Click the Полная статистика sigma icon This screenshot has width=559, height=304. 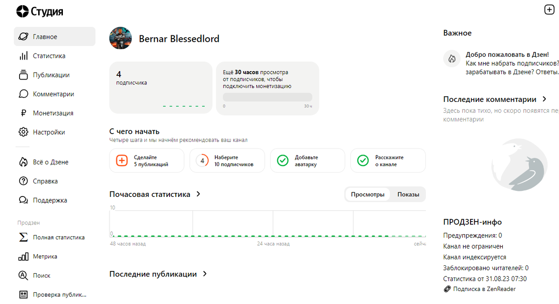[23, 237]
